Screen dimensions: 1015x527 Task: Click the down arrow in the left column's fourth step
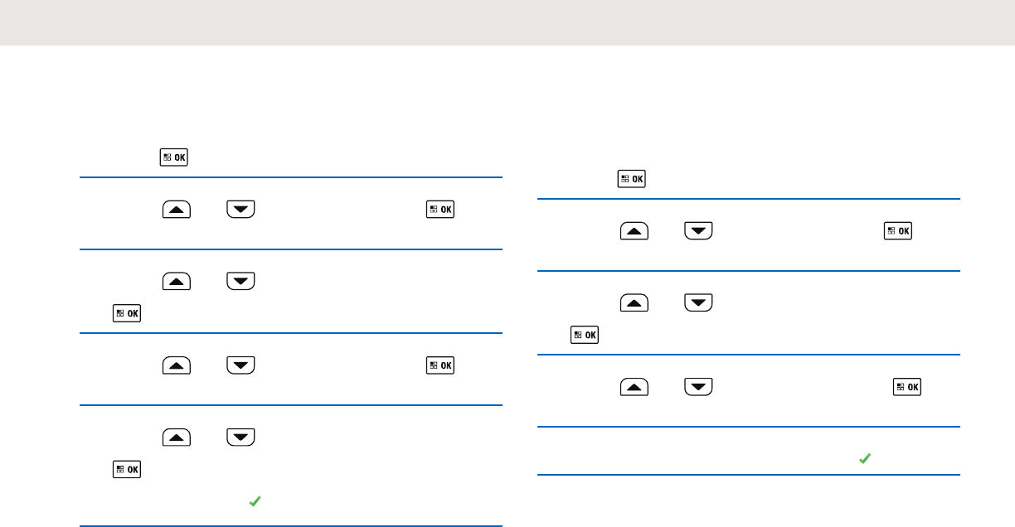coord(239,365)
